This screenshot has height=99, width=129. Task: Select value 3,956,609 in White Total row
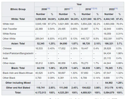[41, 19]
